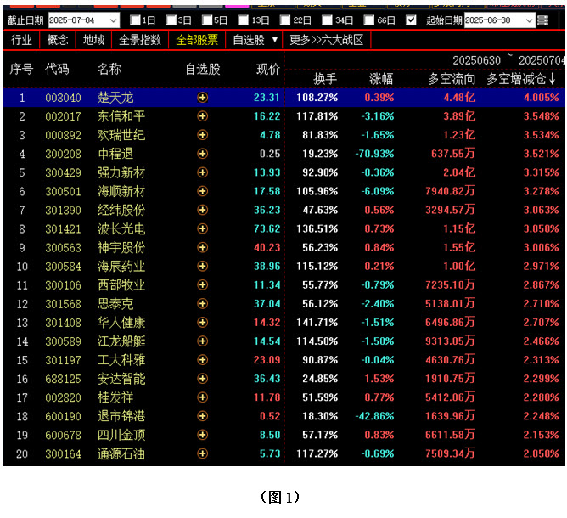Add 西部牧业 to watchlist via plus icon
The width and height of the screenshot is (567, 518).
tap(203, 285)
